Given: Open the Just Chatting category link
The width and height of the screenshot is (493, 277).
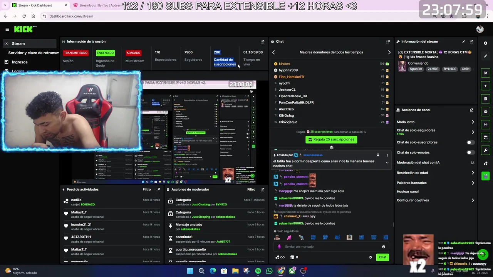Looking at the screenshot, I should point(200,205).
